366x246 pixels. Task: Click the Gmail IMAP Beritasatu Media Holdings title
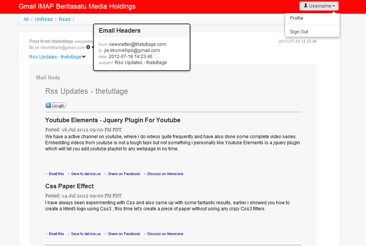pos(77,6)
